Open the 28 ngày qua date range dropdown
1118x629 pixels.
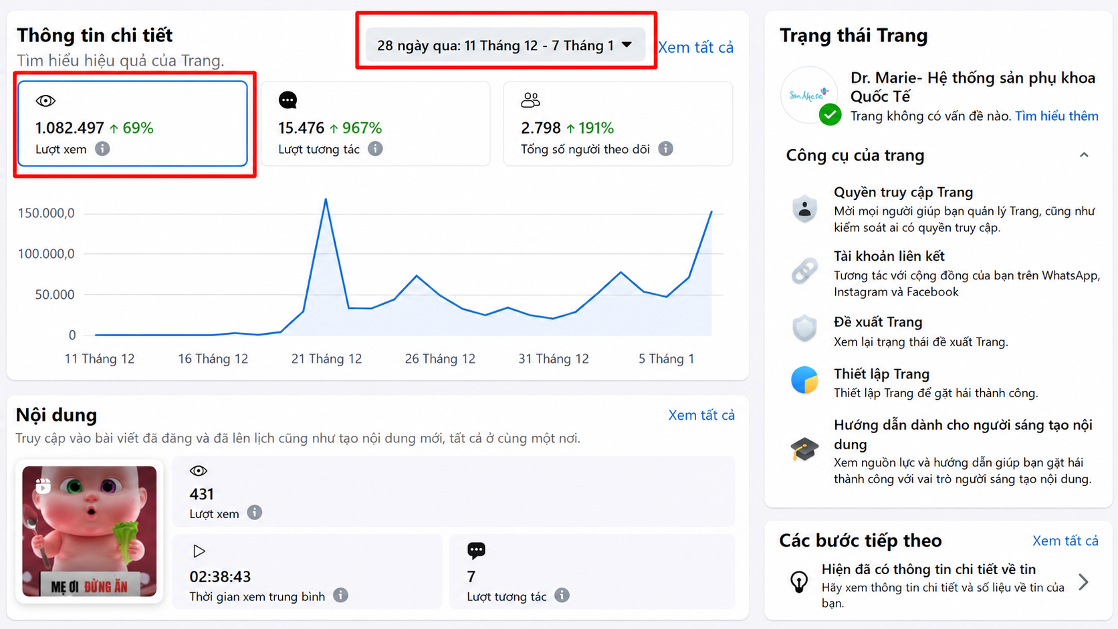(x=505, y=45)
